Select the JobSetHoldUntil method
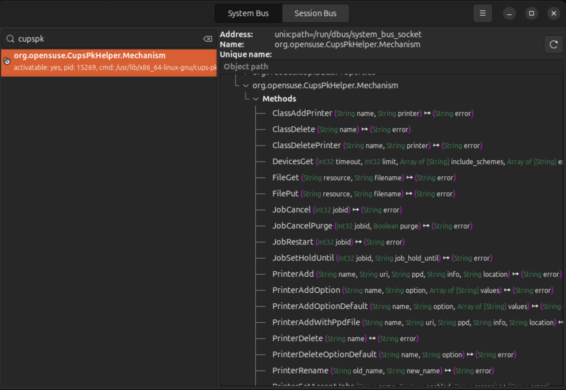The height and width of the screenshot is (390, 566). pyautogui.click(x=303, y=258)
